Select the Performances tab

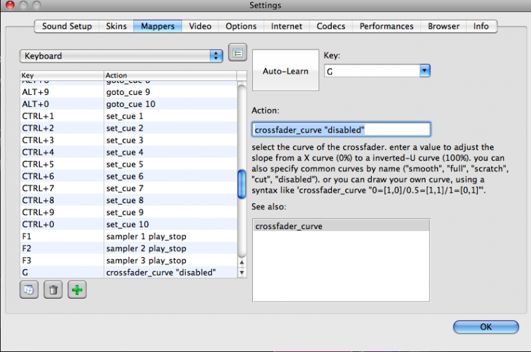coord(386,27)
